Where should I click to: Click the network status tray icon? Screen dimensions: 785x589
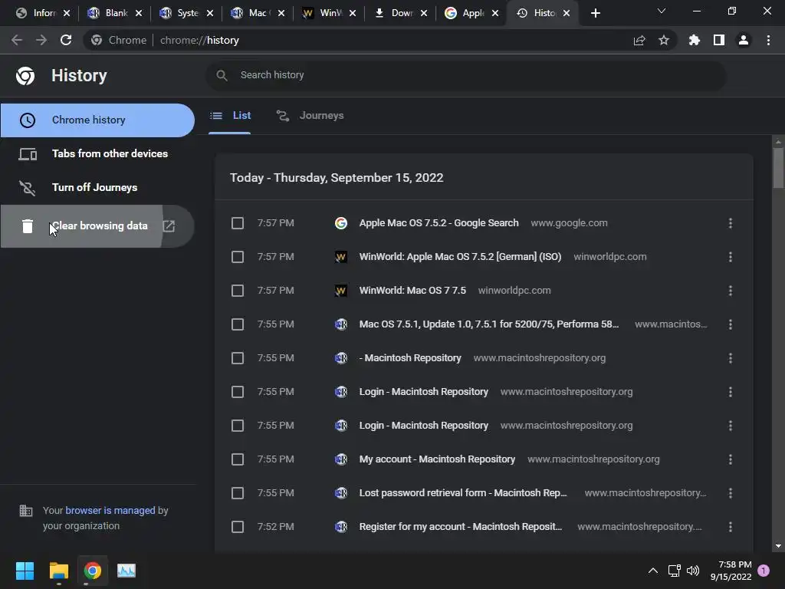675,571
